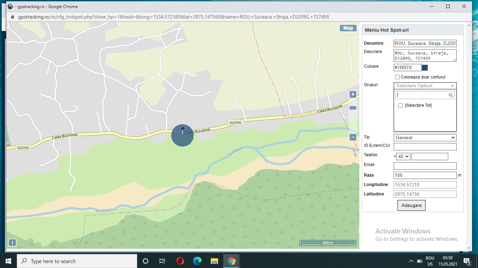The width and height of the screenshot is (478, 268).
Task: Click the Email input field
Action: click(x=425, y=166)
